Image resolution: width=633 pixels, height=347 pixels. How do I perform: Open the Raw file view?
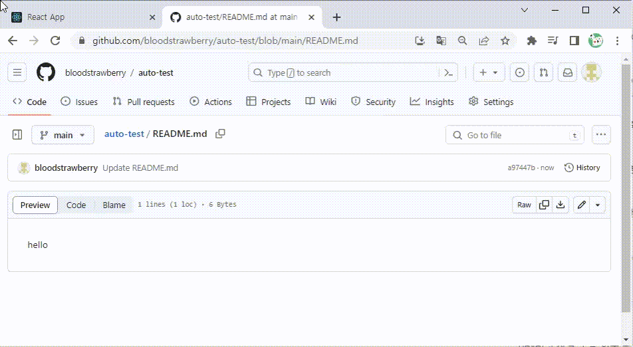pos(524,205)
